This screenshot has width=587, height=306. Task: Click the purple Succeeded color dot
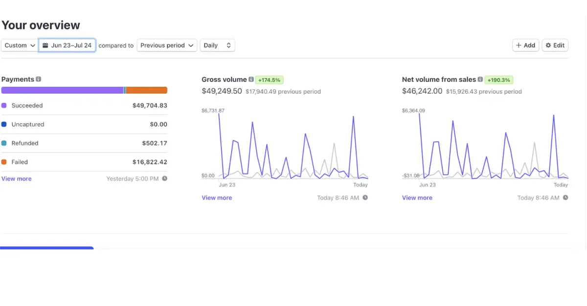click(x=4, y=106)
